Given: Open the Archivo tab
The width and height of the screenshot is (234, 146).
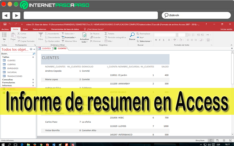Looking at the screenshot, I should [x=5, y=29].
